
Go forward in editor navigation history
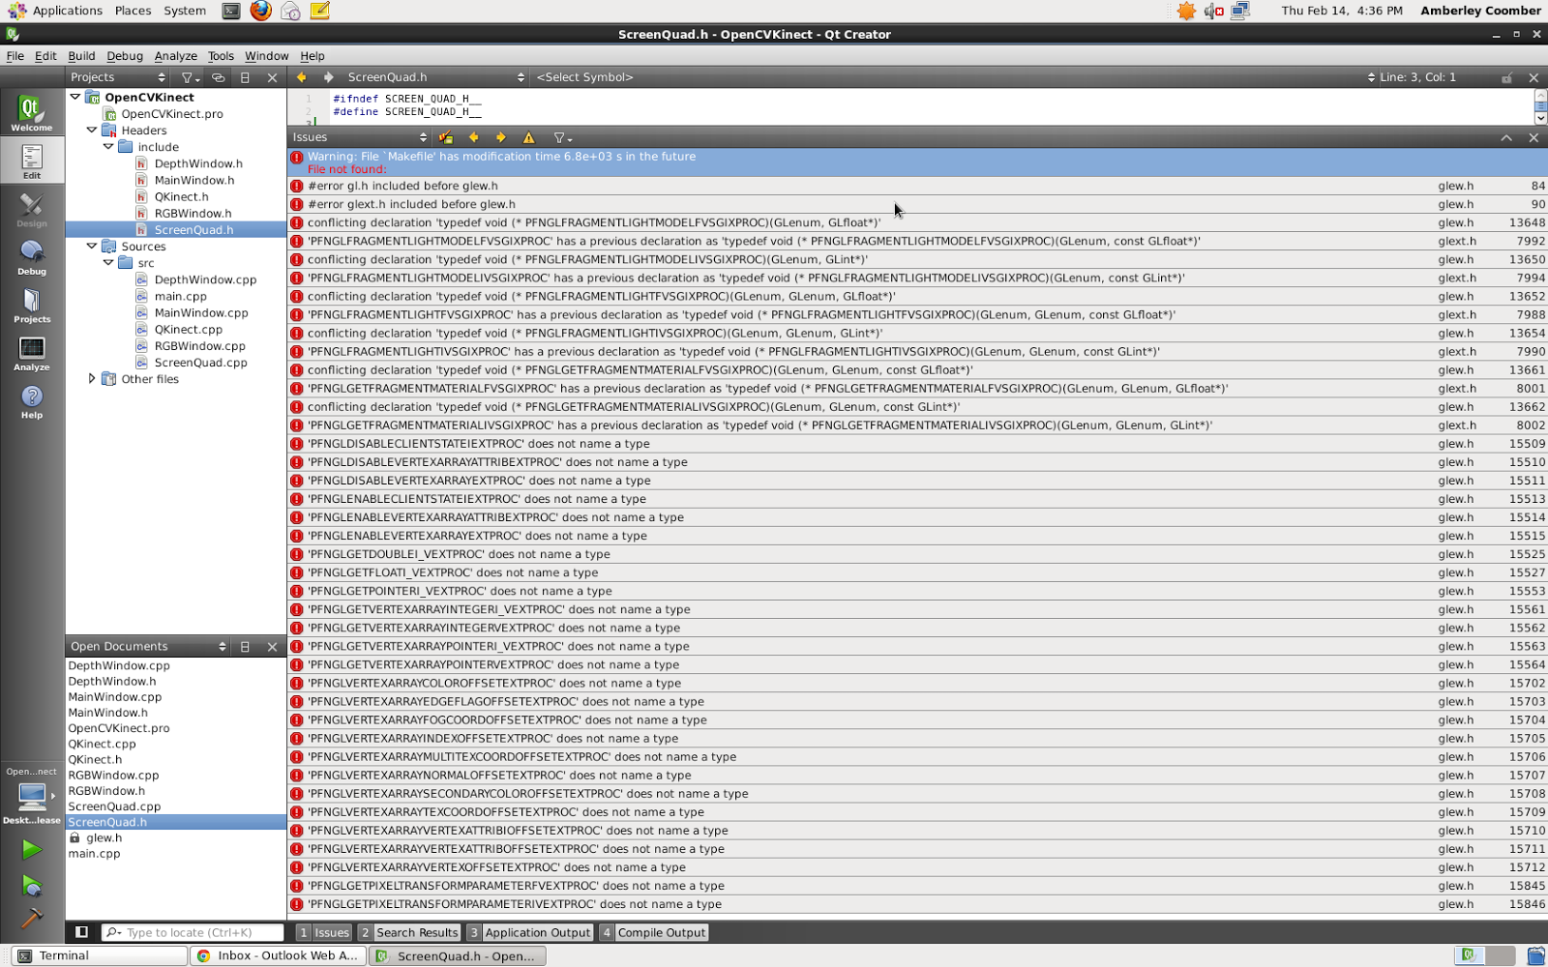coord(328,77)
